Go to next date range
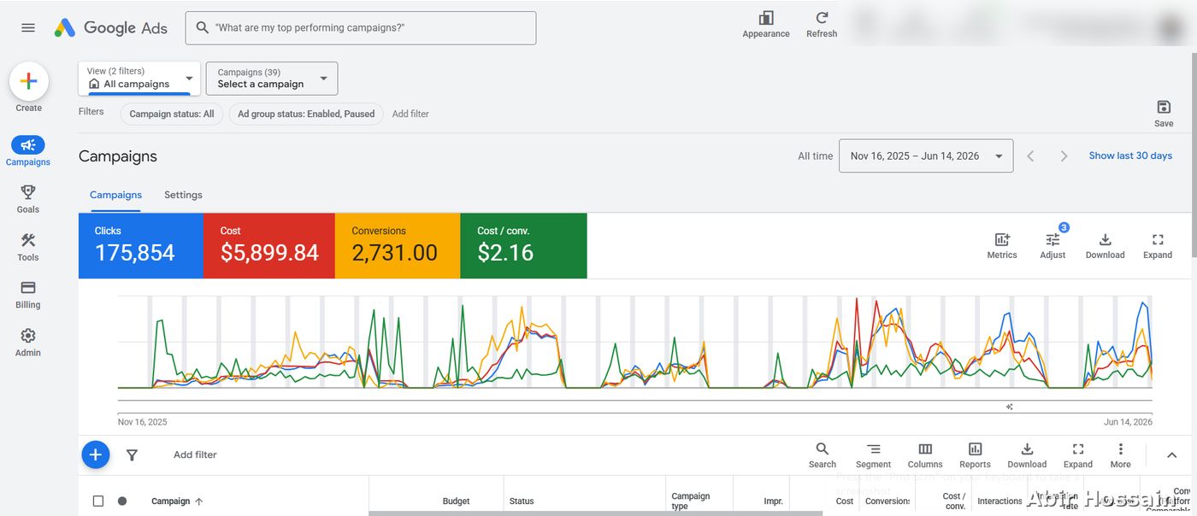Viewport: 1197px width, 516px height. click(x=1064, y=156)
